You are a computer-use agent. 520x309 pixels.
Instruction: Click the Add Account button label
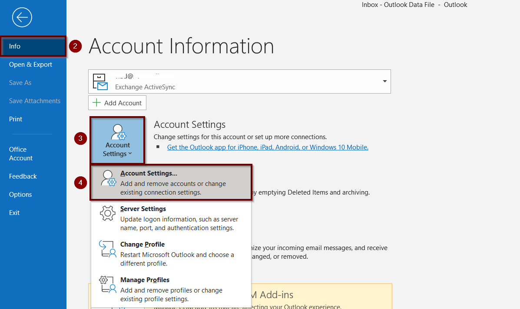(123, 103)
